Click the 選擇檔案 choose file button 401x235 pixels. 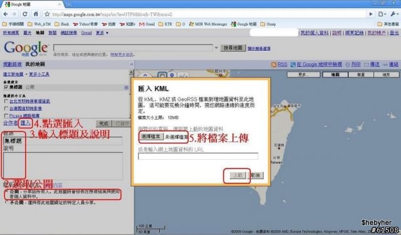pos(151,137)
